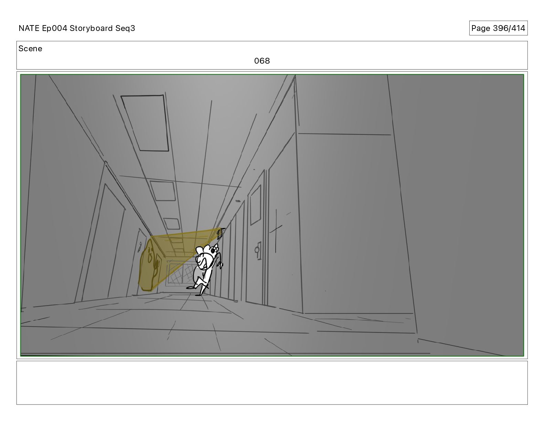
Task: Select the header text 'NATE Ep004 Storyboard Seq3'
Action: 77,28
